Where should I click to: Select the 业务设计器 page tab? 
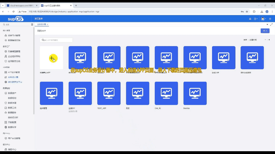(41, 24)
